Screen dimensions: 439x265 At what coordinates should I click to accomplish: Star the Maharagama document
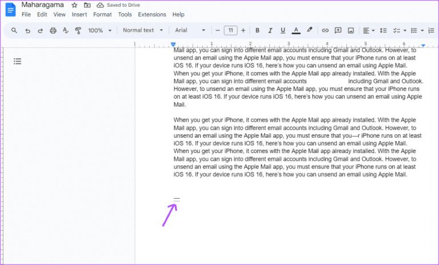(74, 5)
